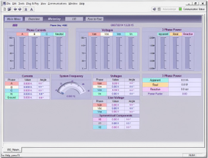Screen dimensions: 208x158
Task: Go to the Main Menu screen
Action: pos(14,19)
